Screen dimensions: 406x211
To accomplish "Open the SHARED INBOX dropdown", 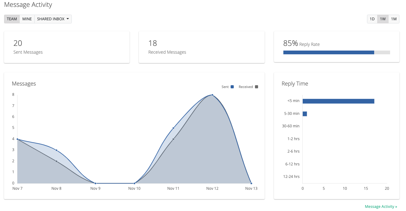I will [53, 19].
